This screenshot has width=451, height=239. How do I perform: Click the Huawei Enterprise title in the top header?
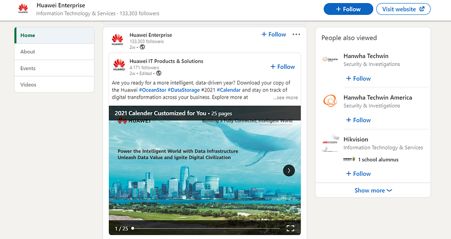61,6
